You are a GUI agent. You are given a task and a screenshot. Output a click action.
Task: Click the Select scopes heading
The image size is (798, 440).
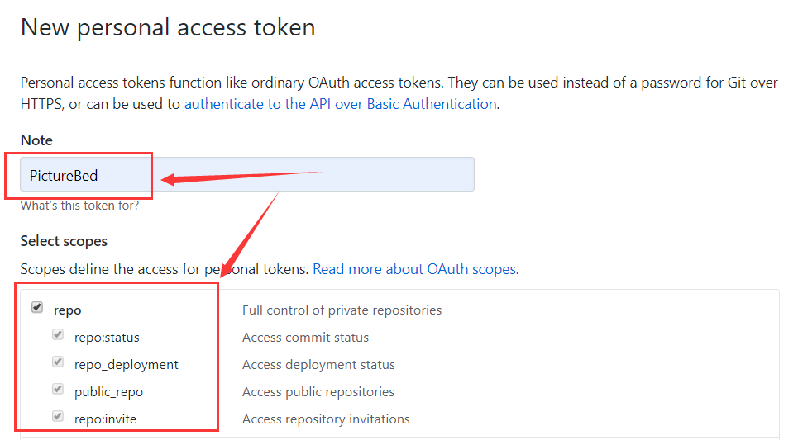click(x=64, y=241)
